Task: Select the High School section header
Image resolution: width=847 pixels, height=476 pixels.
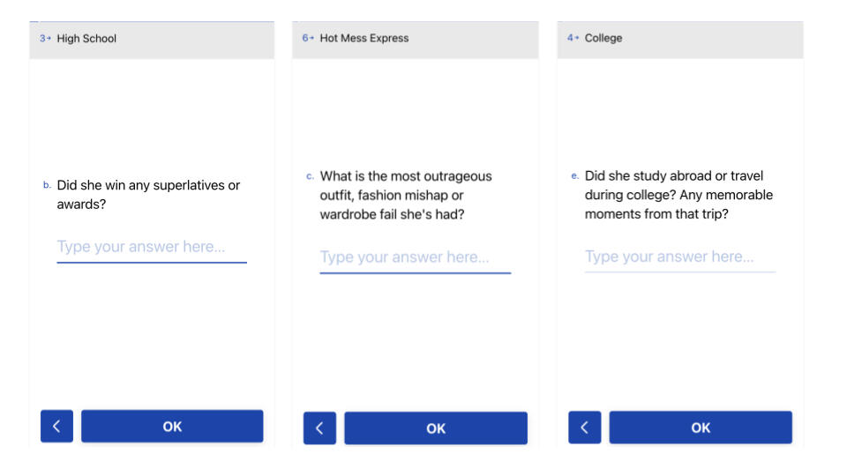Action: 86,39
